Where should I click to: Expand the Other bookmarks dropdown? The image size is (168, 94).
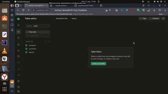[162, 14]
